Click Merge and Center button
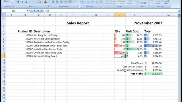 [x=75, y=2]
